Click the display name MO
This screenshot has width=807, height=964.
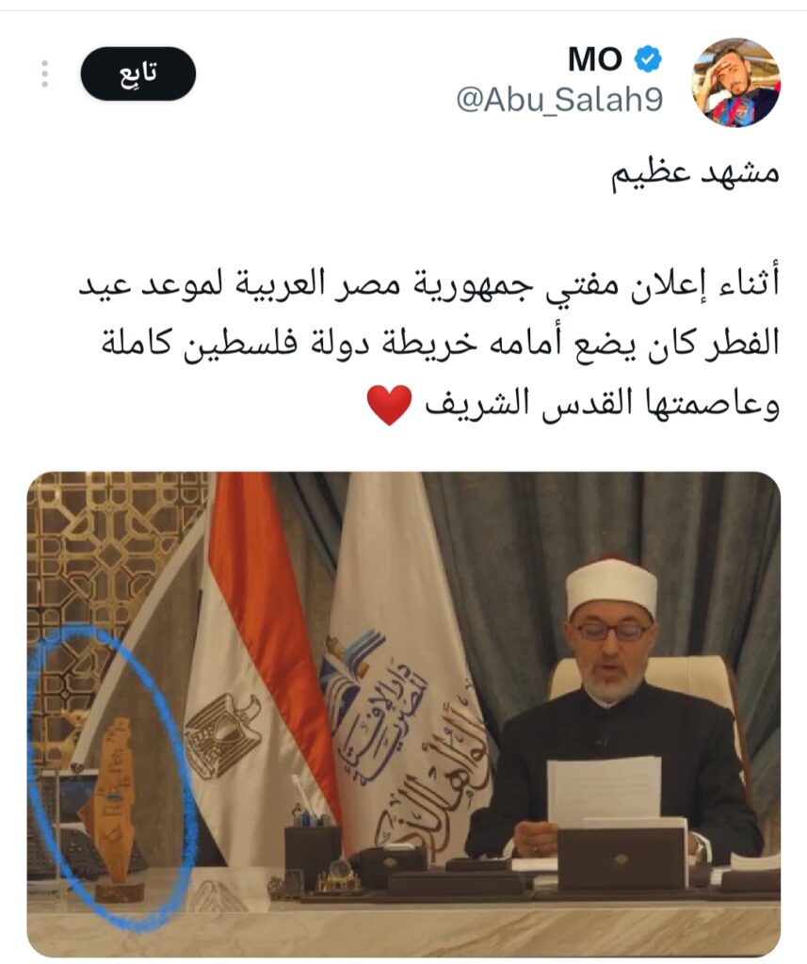tap(595, 59)
